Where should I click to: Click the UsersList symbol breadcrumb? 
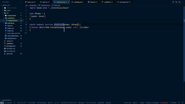(x=57, y=5)
